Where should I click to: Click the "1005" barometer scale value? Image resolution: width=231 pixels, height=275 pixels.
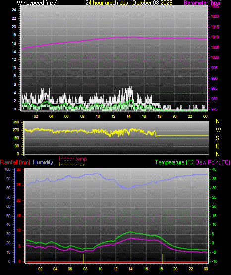215,47
